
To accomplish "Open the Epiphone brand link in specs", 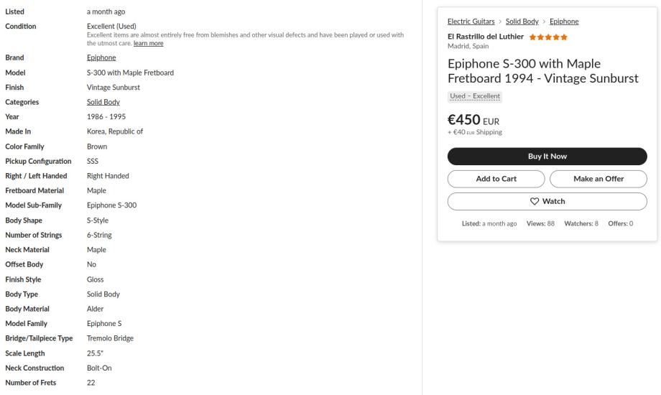I will (101, 57).
